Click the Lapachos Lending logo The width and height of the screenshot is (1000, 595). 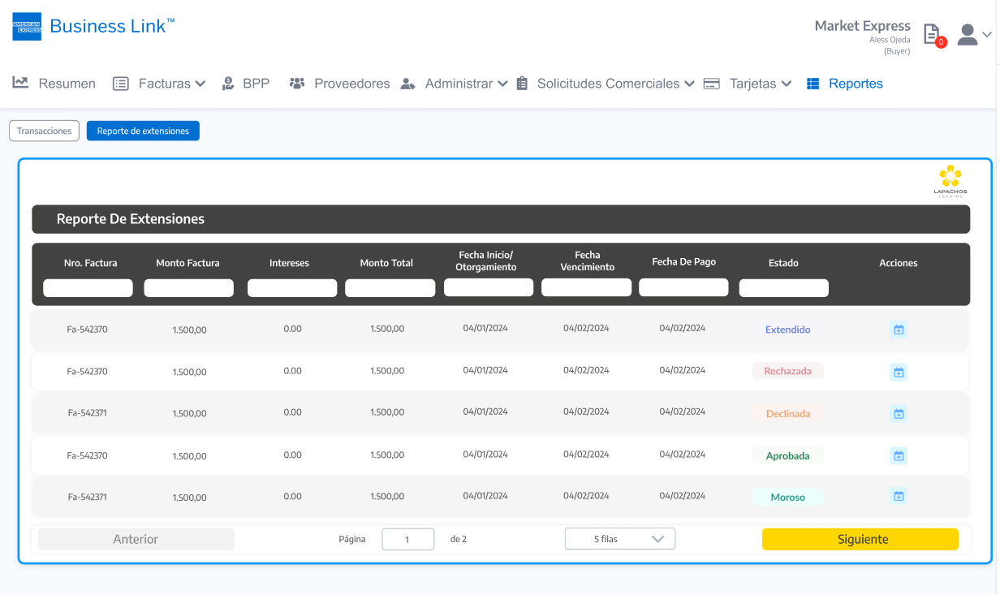950,181
